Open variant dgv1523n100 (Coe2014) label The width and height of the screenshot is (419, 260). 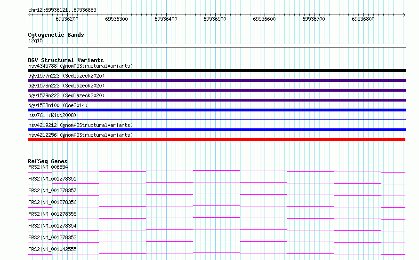58,105
